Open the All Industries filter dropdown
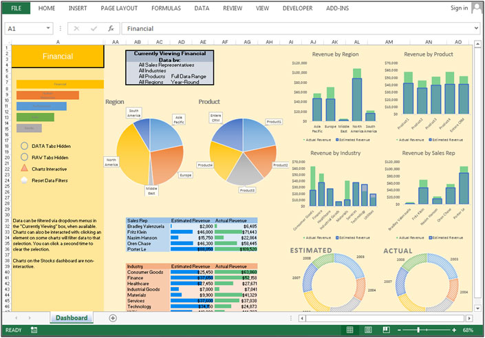Image resolution: width=485 pixels, height=338 pixels. click(153, 70)
